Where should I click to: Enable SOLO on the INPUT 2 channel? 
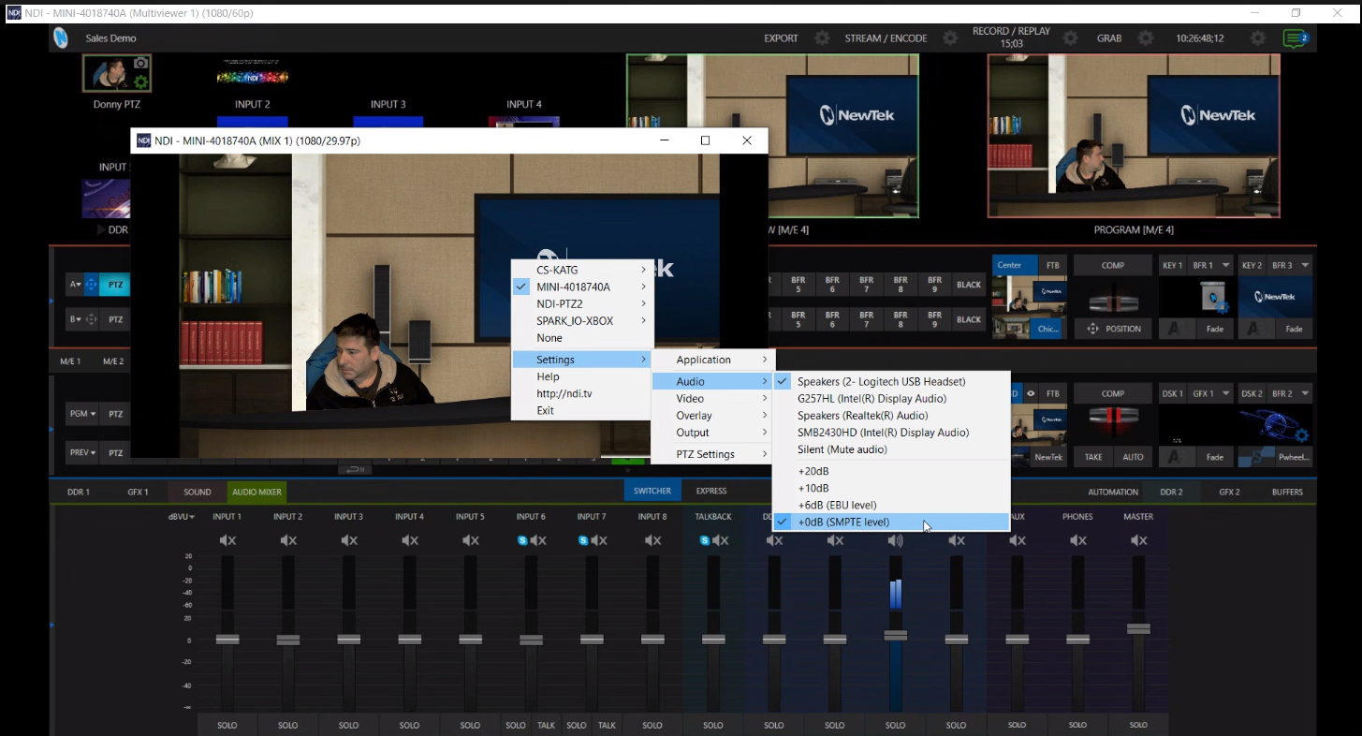point(287,725)
